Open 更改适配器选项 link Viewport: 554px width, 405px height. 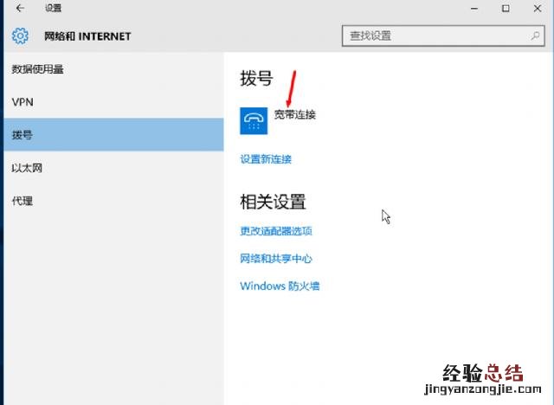(x=275, y=231)
